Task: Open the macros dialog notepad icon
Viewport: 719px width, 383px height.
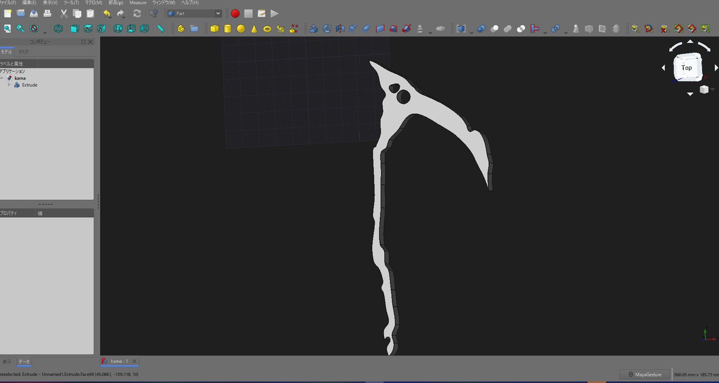Action: [261, 13]
